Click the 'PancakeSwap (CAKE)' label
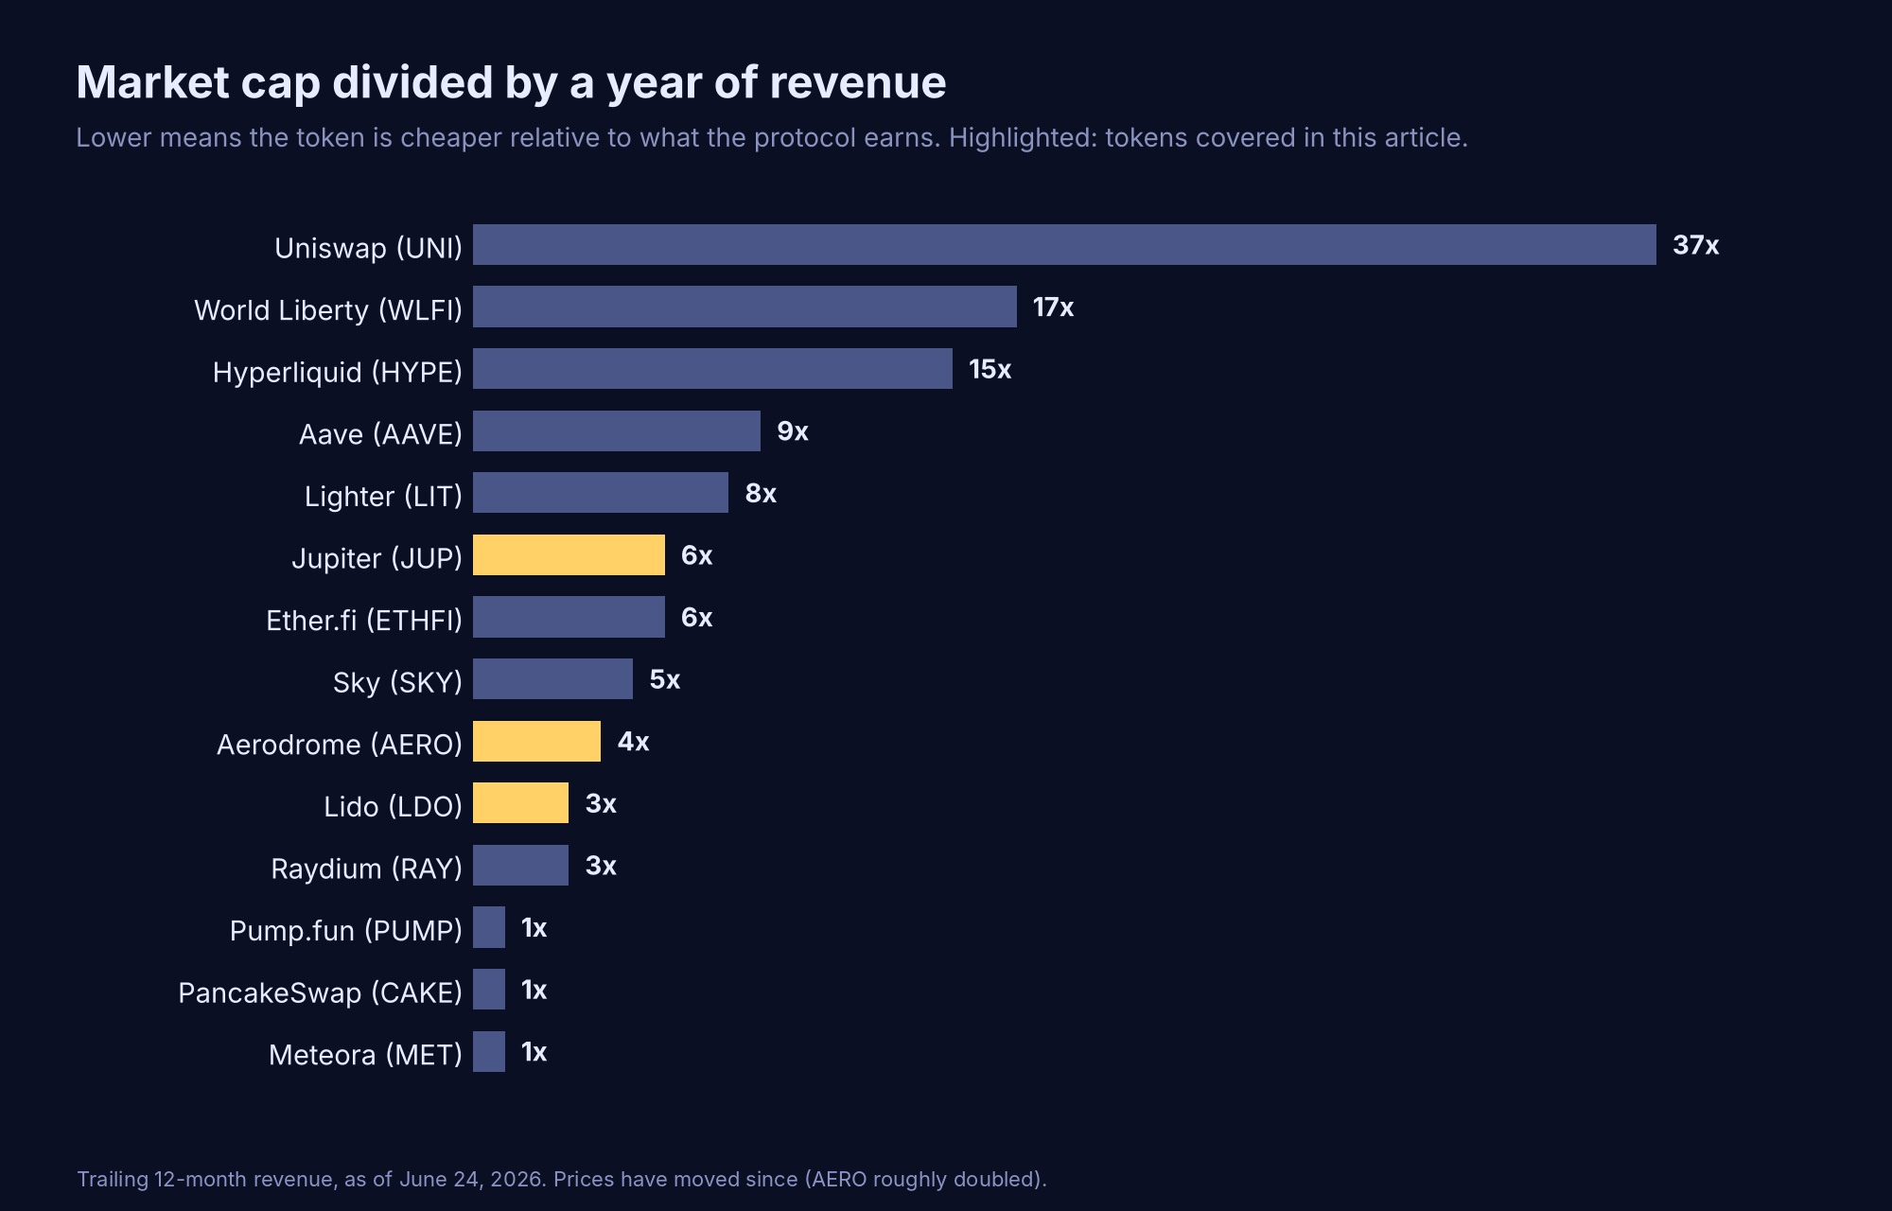1892x1211 pixels. [x=320, y=992]
